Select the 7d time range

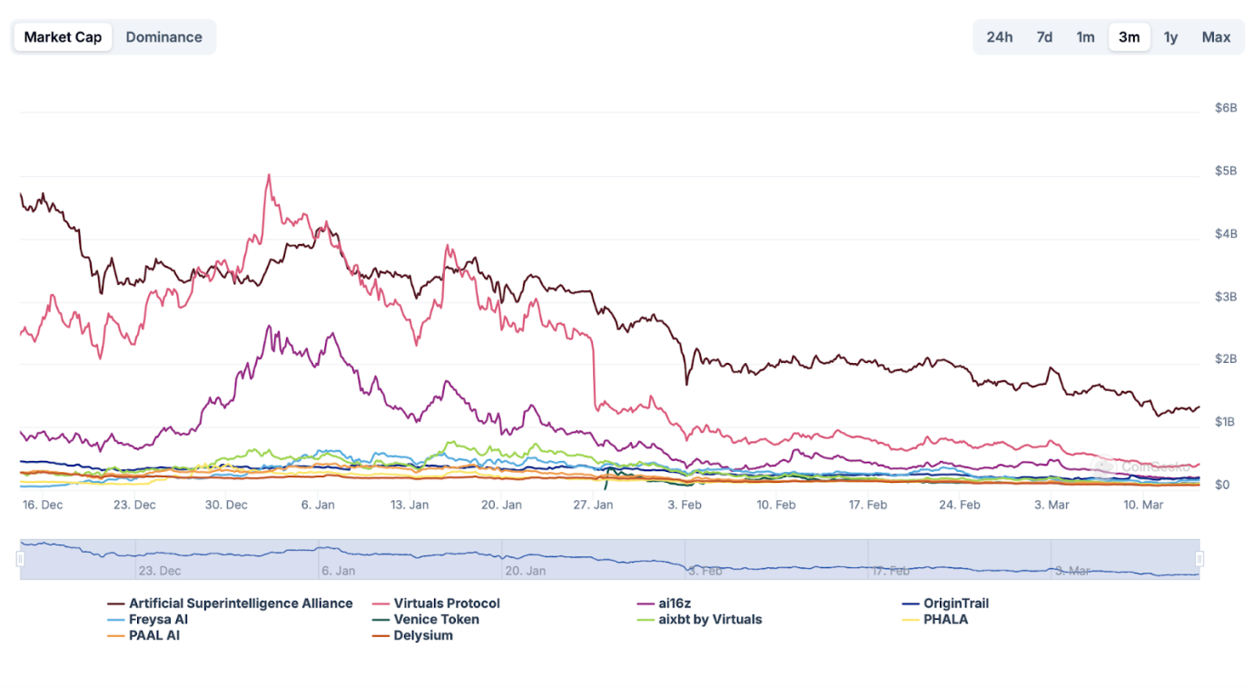coord(1044,37)
